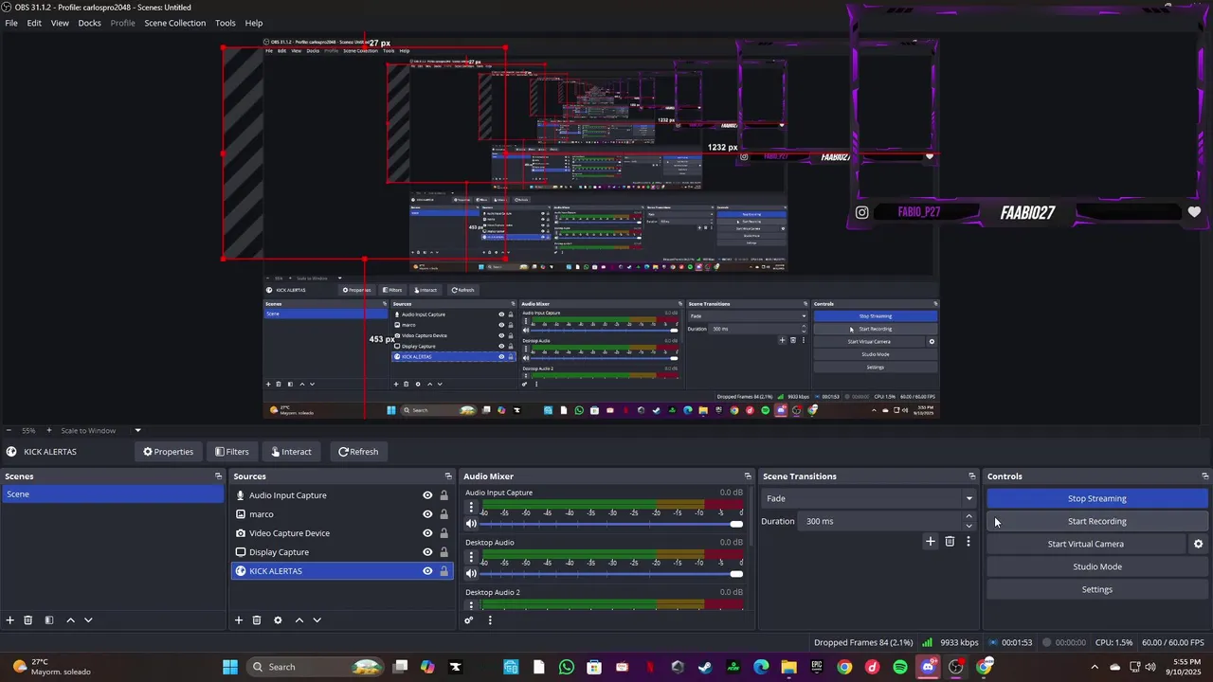Remove scene transition with trash icon

coord(950,542)
